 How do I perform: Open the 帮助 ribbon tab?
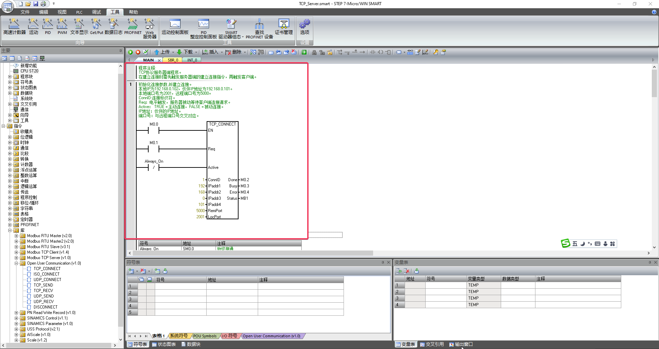click(x=134, y=12)
